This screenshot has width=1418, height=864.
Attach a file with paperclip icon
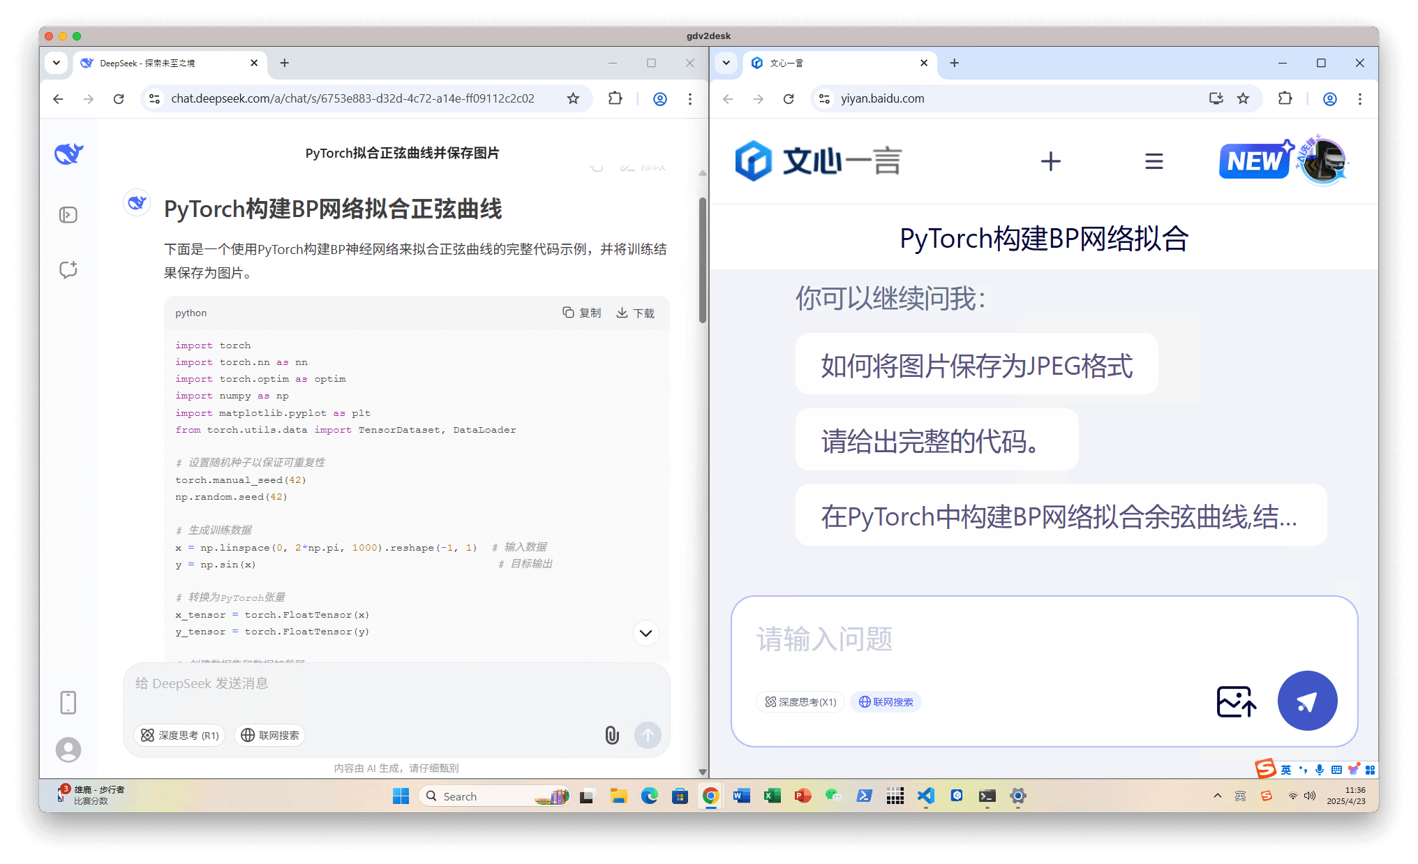coord(611,735)
